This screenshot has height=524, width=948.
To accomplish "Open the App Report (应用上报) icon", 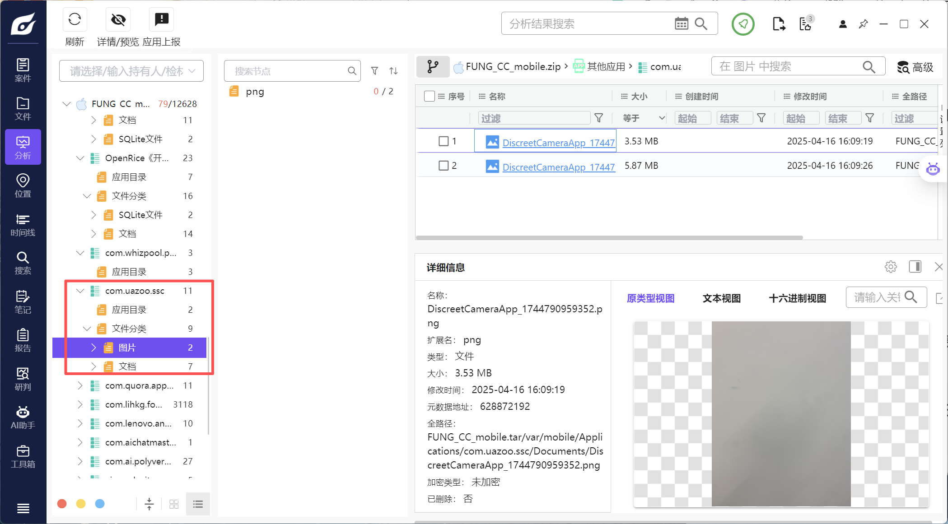I will [161, 20].
